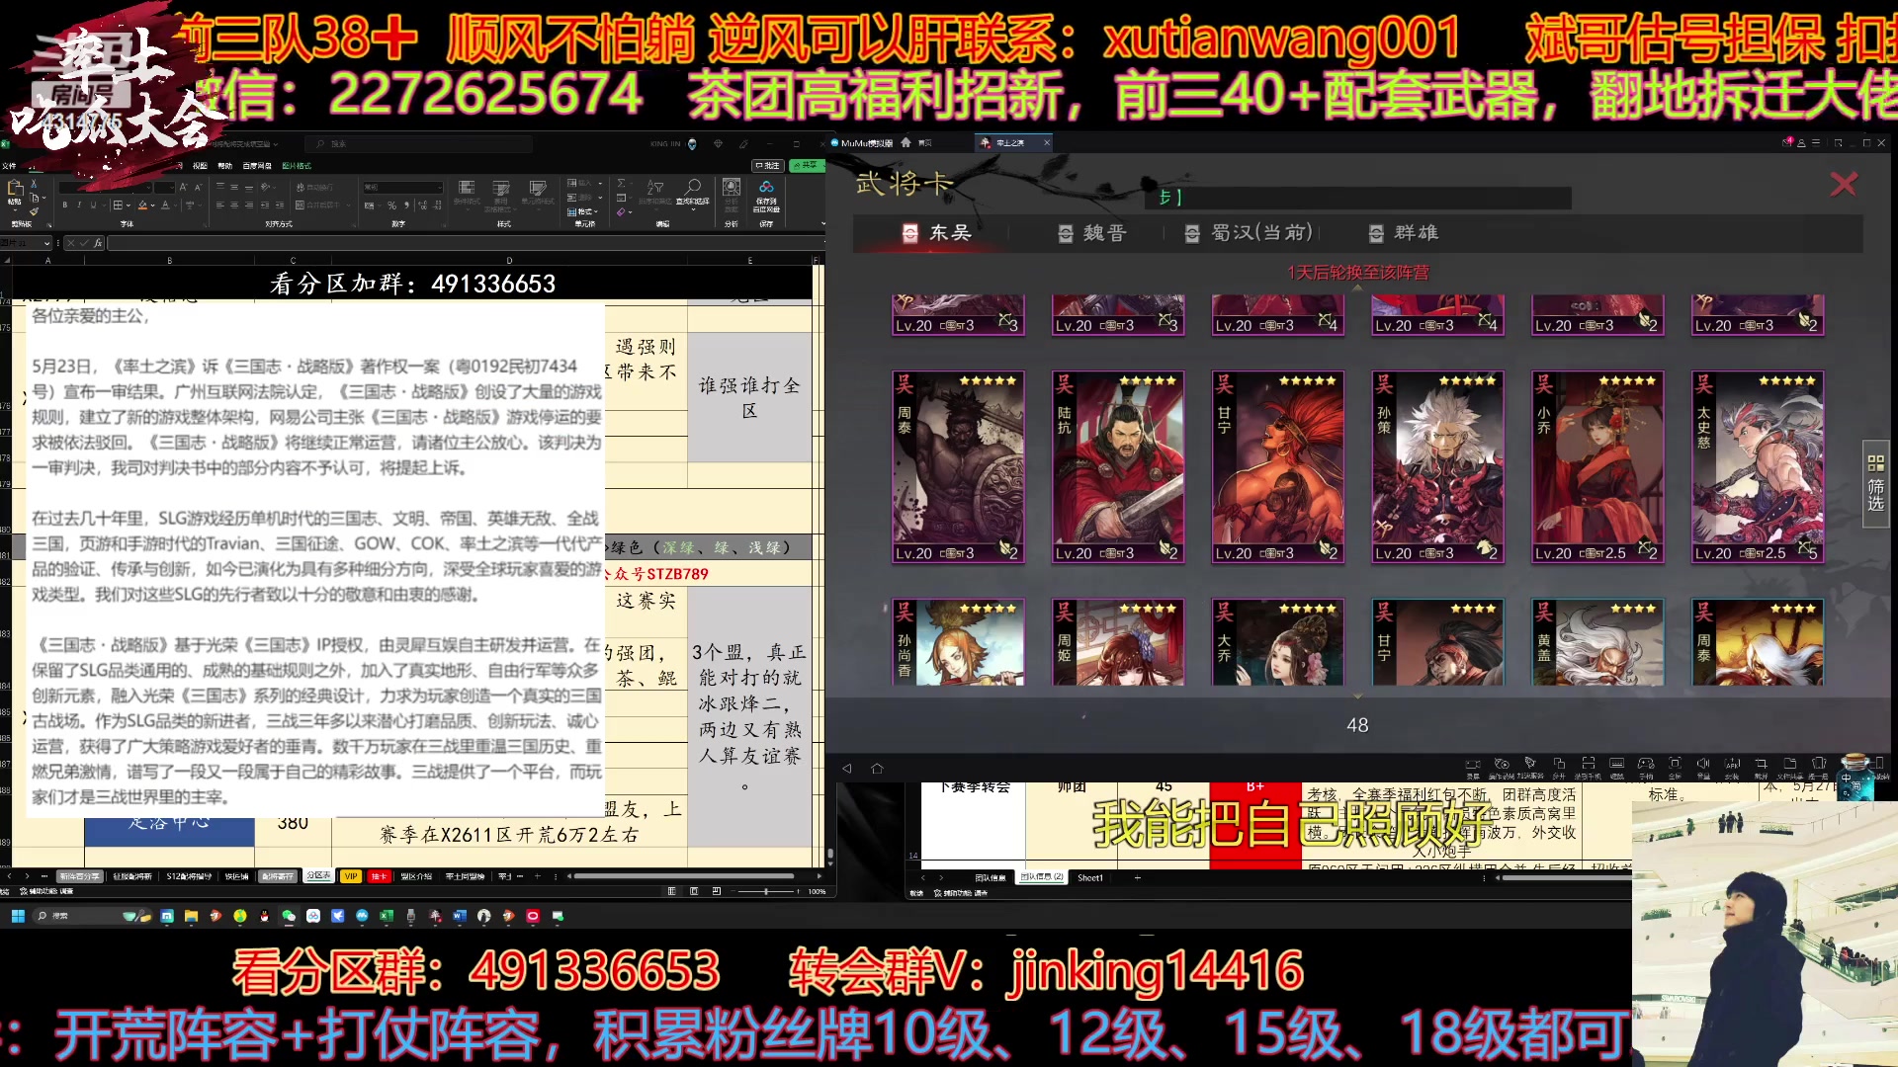The image size is (1898, 1067).
Task: Select the 分区表 sheet tab
Action: (318, 875)
